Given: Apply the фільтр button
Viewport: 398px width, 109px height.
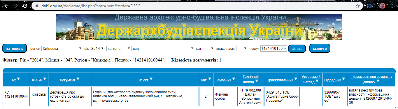Looking at the screenshot, I should pos(297,48).
